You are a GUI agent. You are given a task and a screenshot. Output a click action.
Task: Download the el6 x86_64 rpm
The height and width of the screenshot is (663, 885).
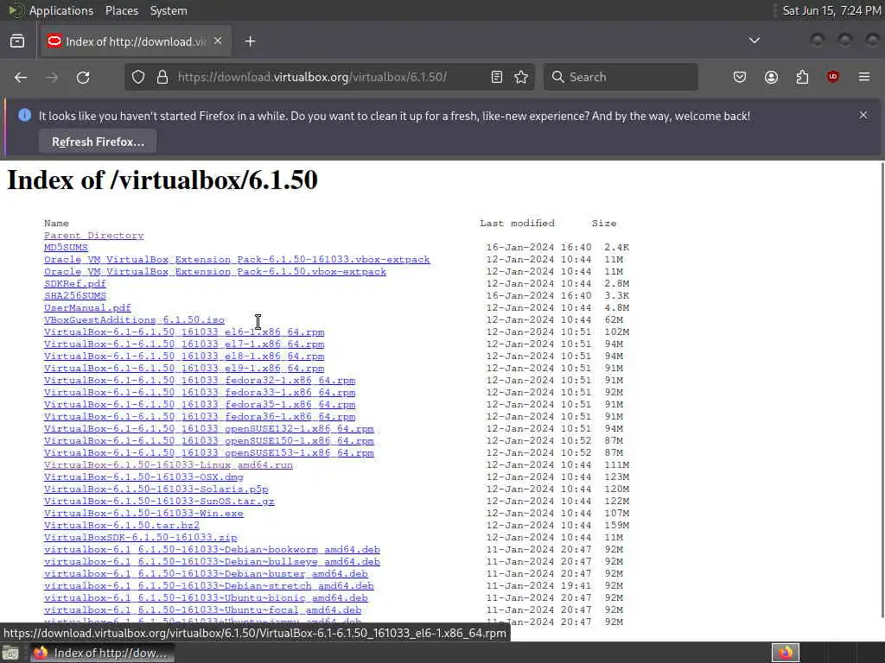click(x=184, y=331)
